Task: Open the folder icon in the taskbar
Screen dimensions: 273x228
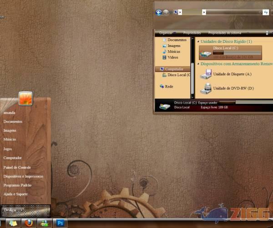Action: pyautogui.click(x=13, y=223)
